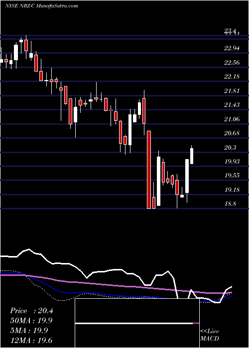Click the 50MA : 19.9 readout
249x348 pixels.
pos(30,321)
